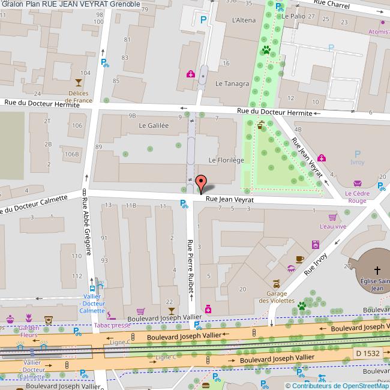Click the Église Saint Jean cross icon

(x=377, y=270)
